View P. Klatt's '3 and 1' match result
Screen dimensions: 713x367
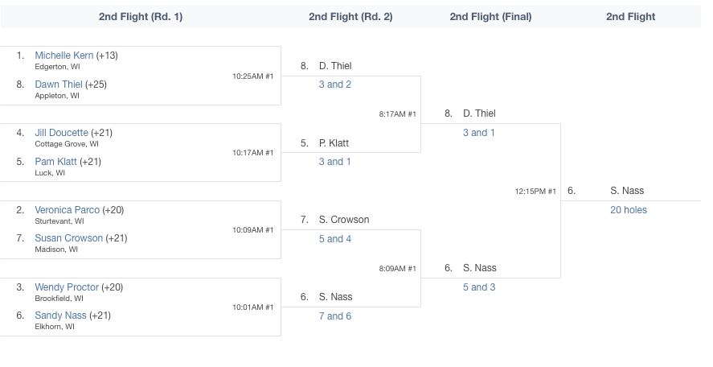coord(335,162)
